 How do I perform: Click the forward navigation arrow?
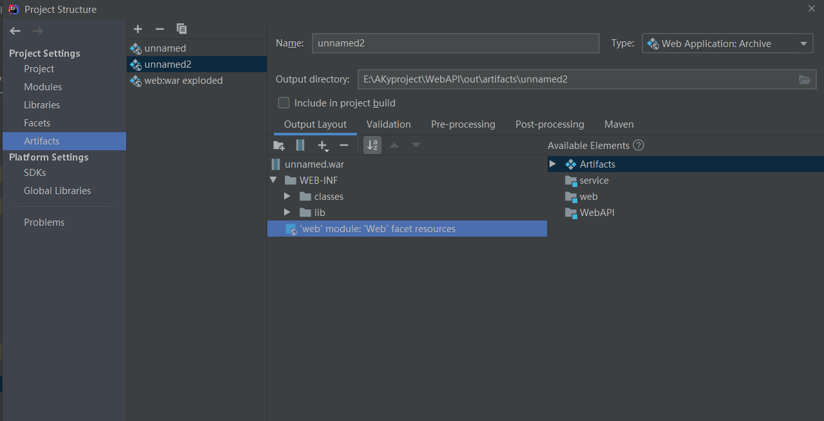tap(37, 31)
